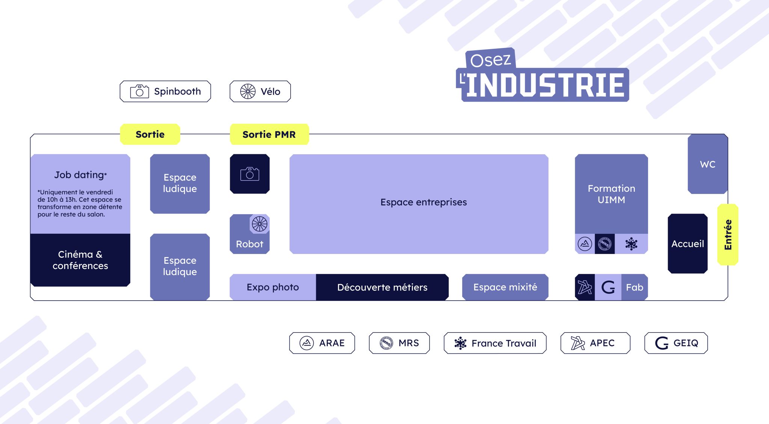The width and height of the screenshot is (769, 424).
Task: Click the yellow Entrée marker
Action: tap(728, 235)
